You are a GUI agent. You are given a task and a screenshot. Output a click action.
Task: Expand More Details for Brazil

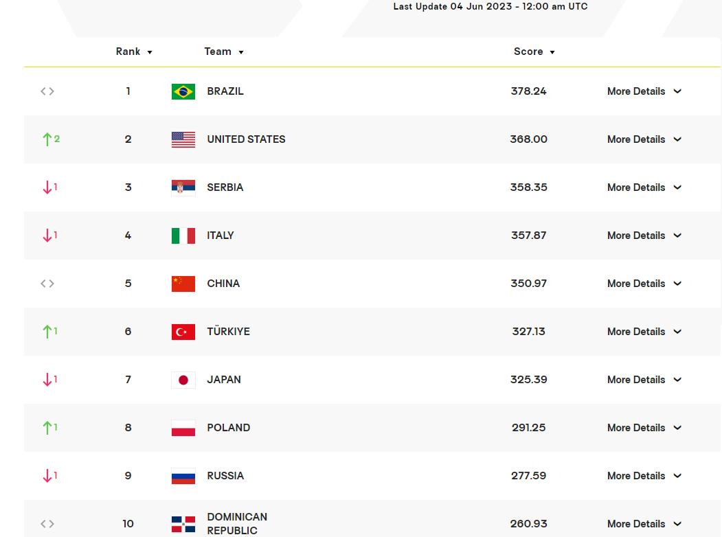click(644, 91)
